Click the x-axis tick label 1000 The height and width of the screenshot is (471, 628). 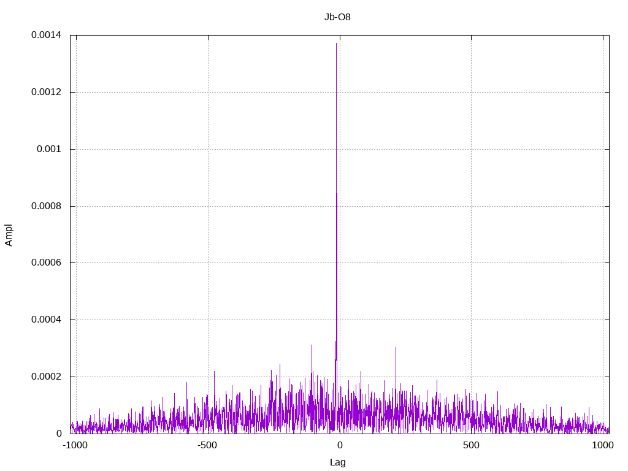tap(603, 445)
